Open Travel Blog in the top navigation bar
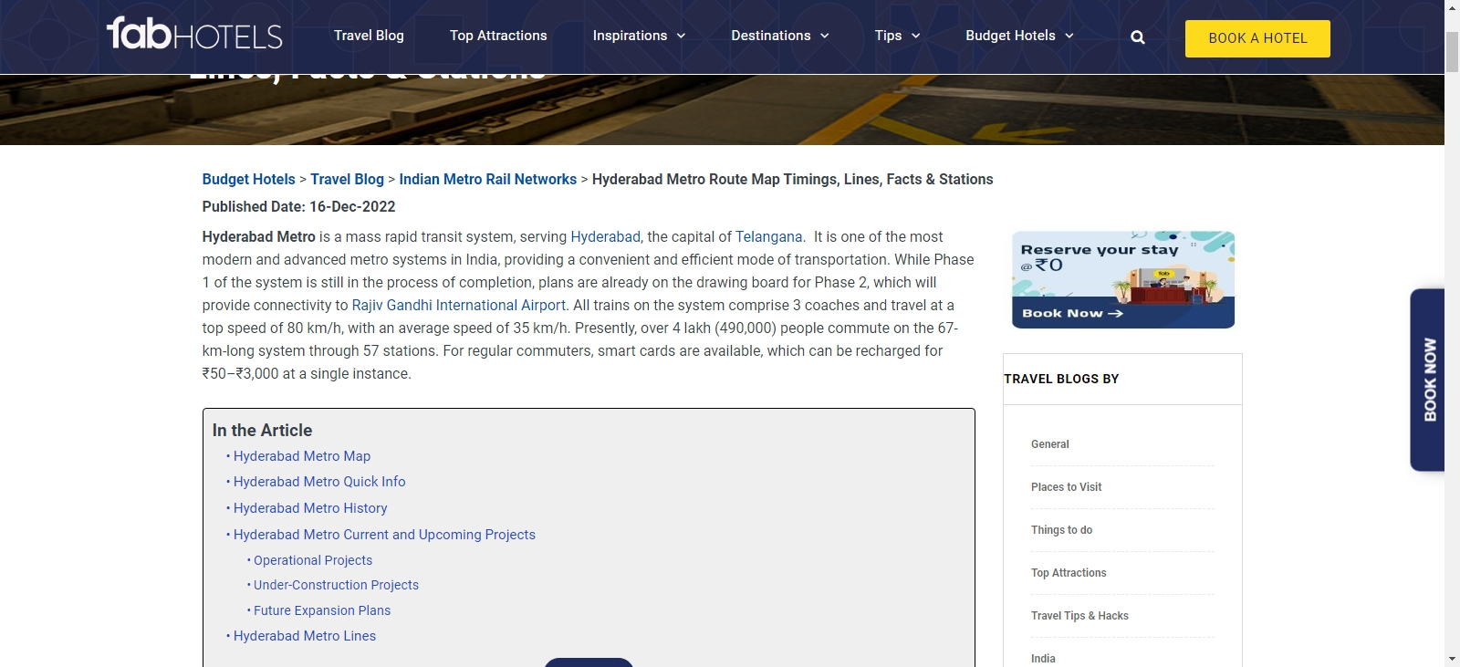Viewport: 1460px width, 667px height. pos(369,36)
